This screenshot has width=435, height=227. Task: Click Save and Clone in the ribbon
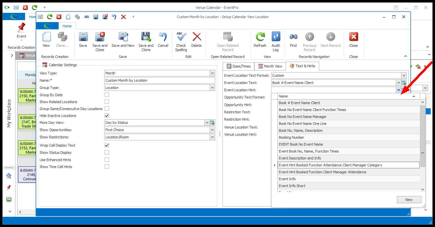(146, 42)
